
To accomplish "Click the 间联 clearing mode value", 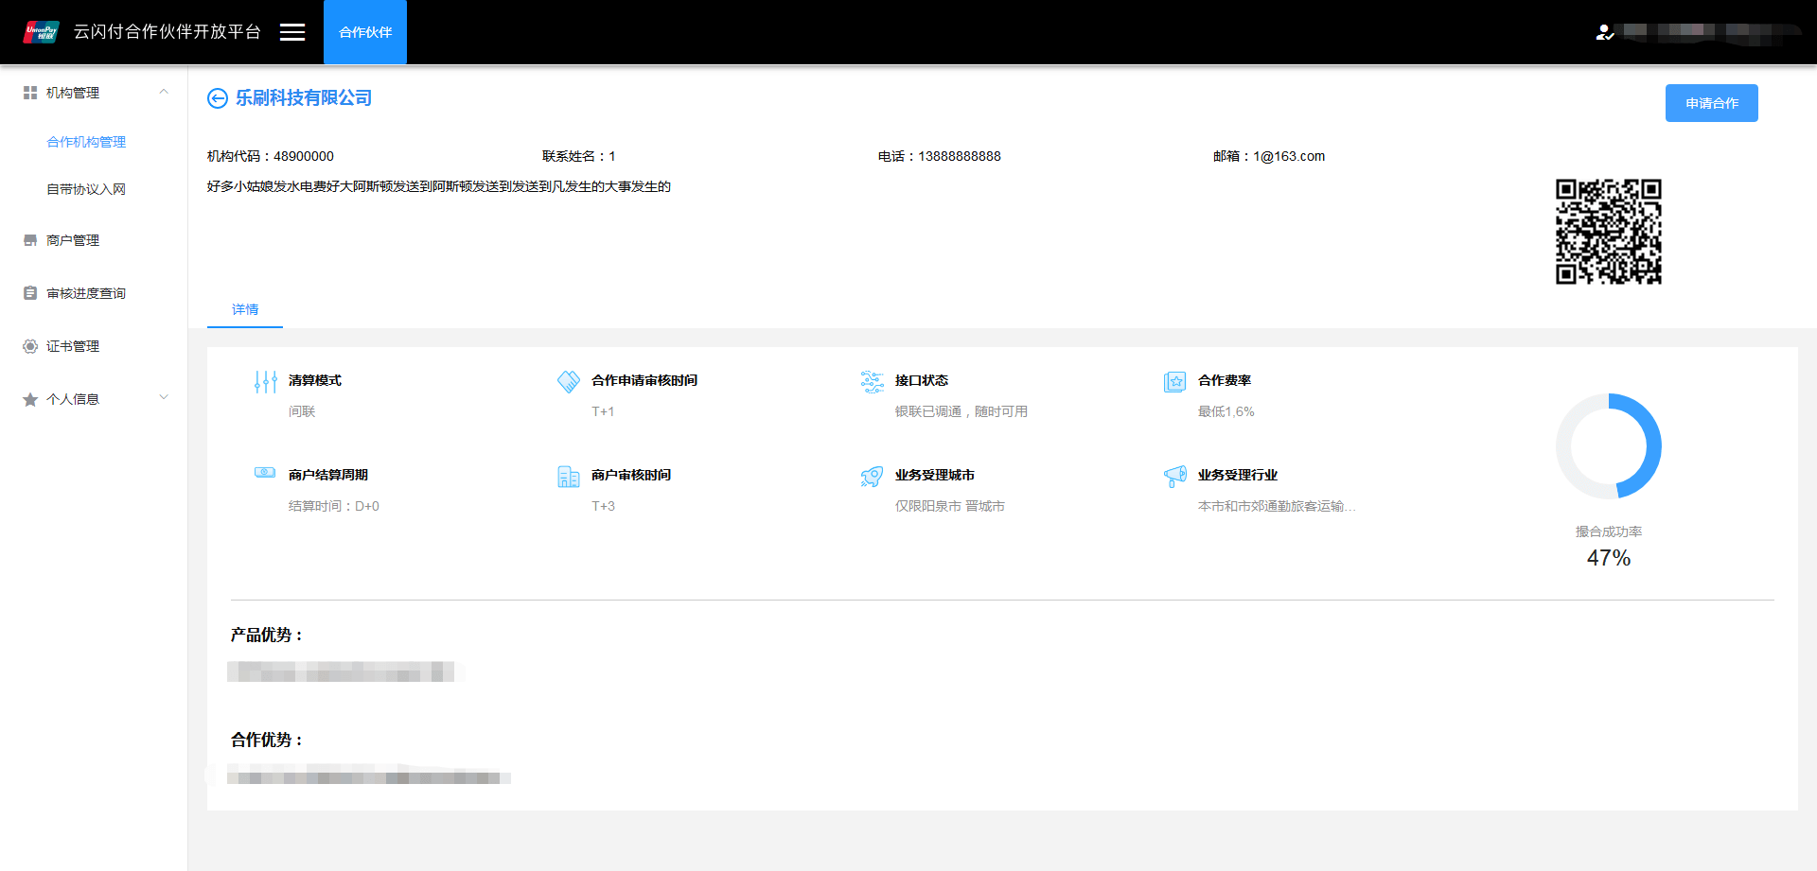I will 302,411.
